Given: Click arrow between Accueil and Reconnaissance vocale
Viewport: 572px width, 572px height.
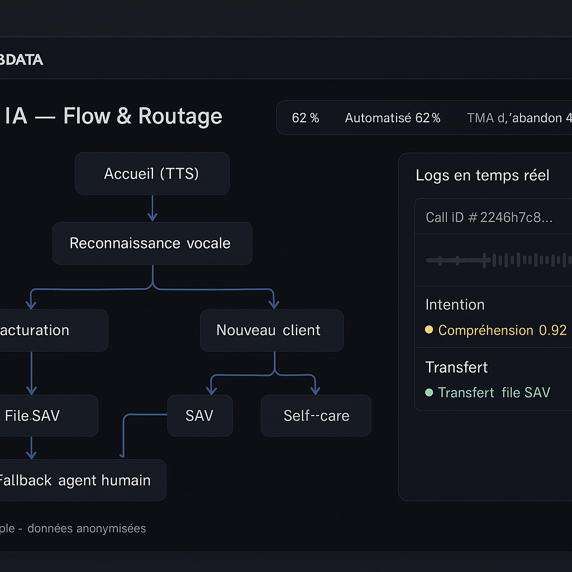Looking at the screenshot, I should coord(152,208).
